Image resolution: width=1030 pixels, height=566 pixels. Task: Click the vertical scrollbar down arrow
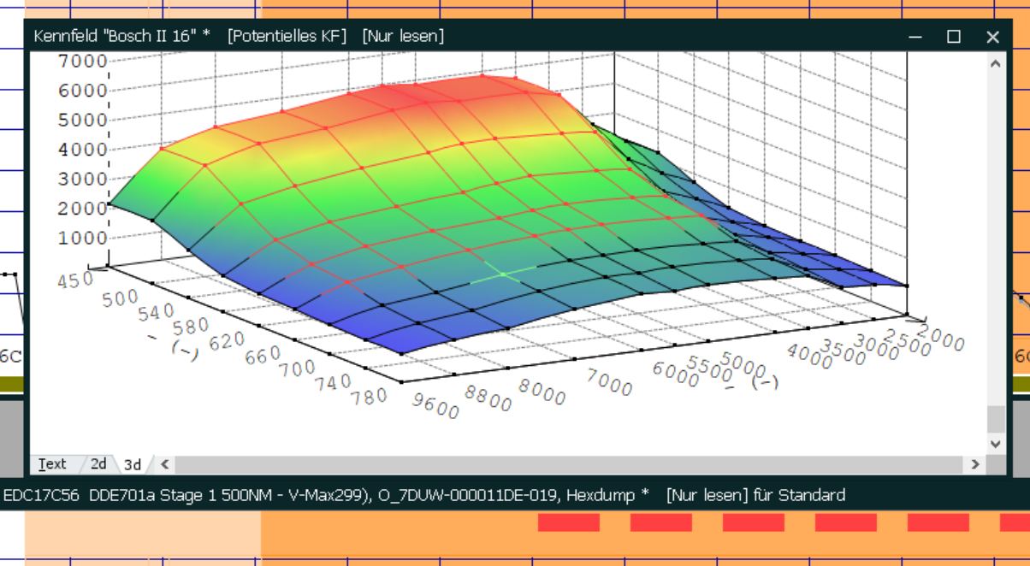point(995,444)
